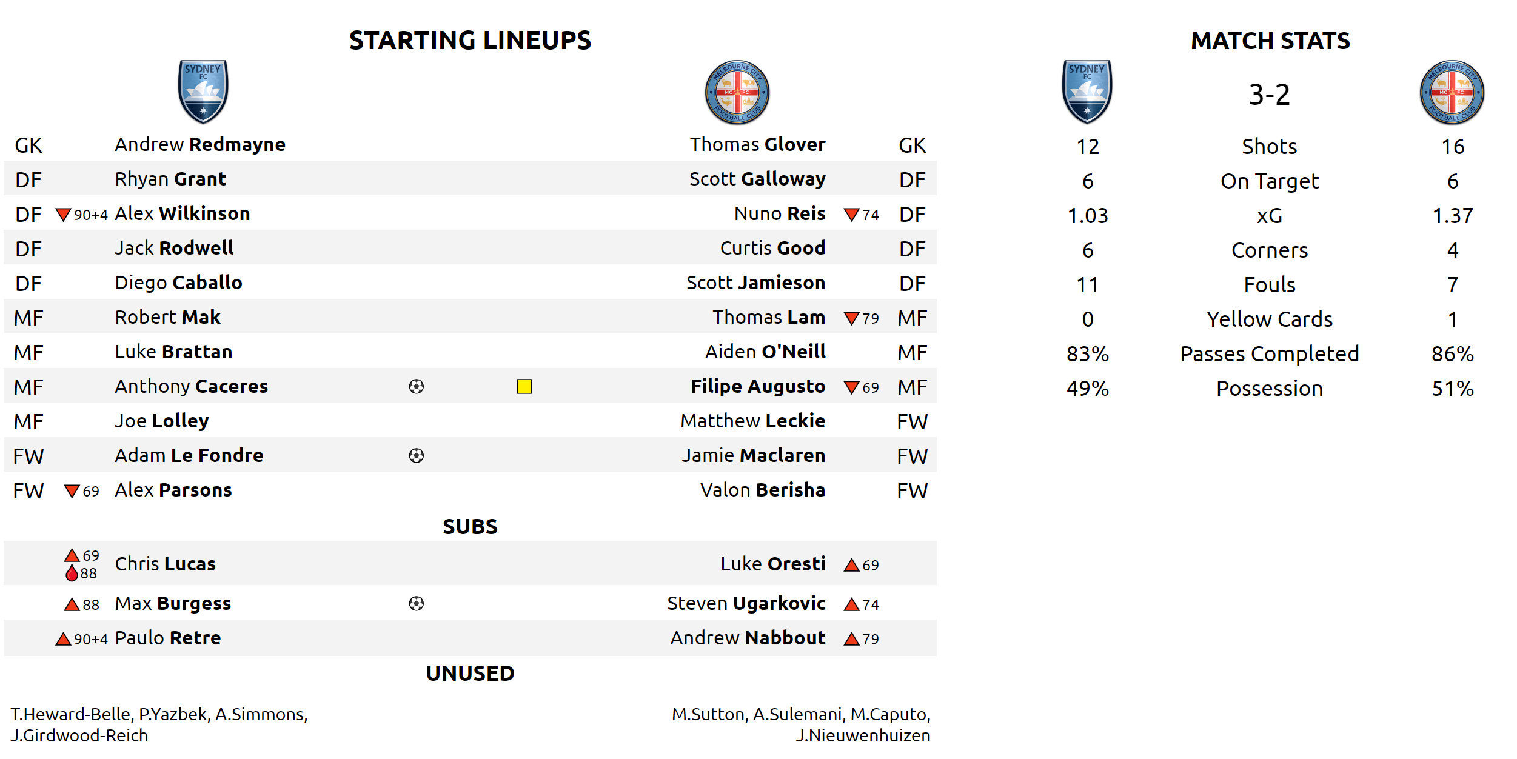
Task: Click player name Jamie Maclaren
Action: (x=753, y=456)
